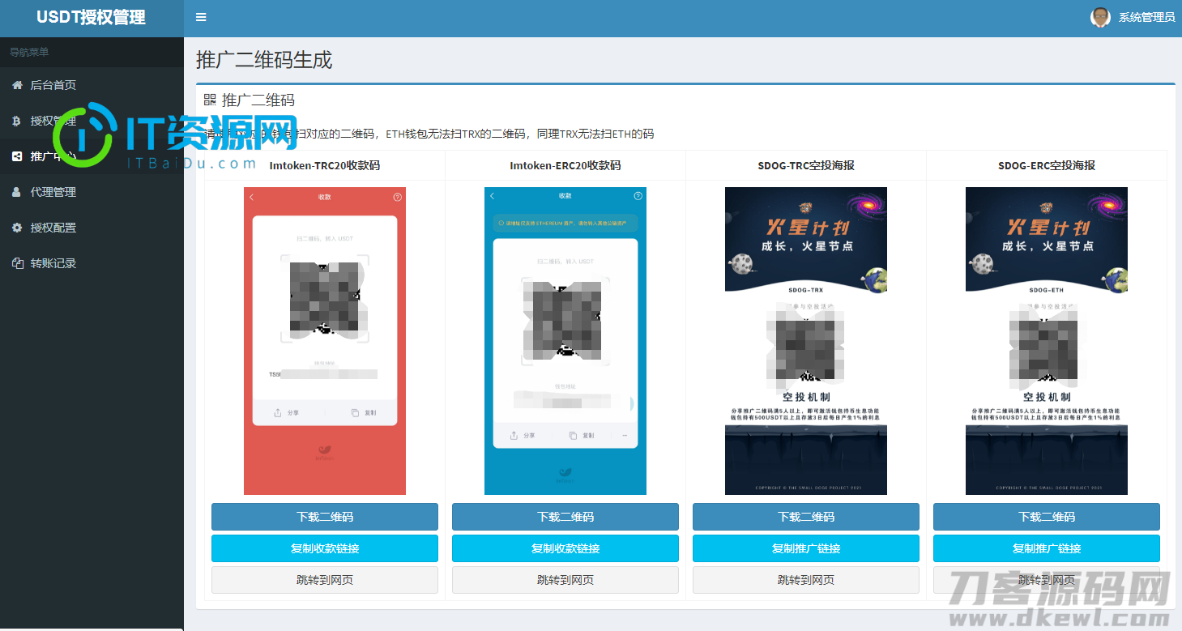Open 授权管理 menu item
This screenshot has width=1182, height=631.
92,121
